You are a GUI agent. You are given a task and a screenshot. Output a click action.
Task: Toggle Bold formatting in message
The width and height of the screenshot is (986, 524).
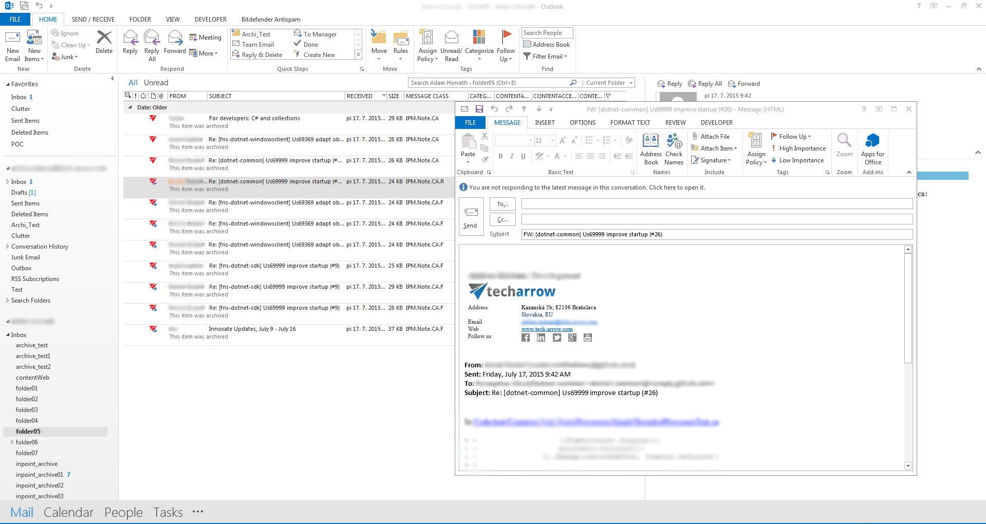click(500, 156)
